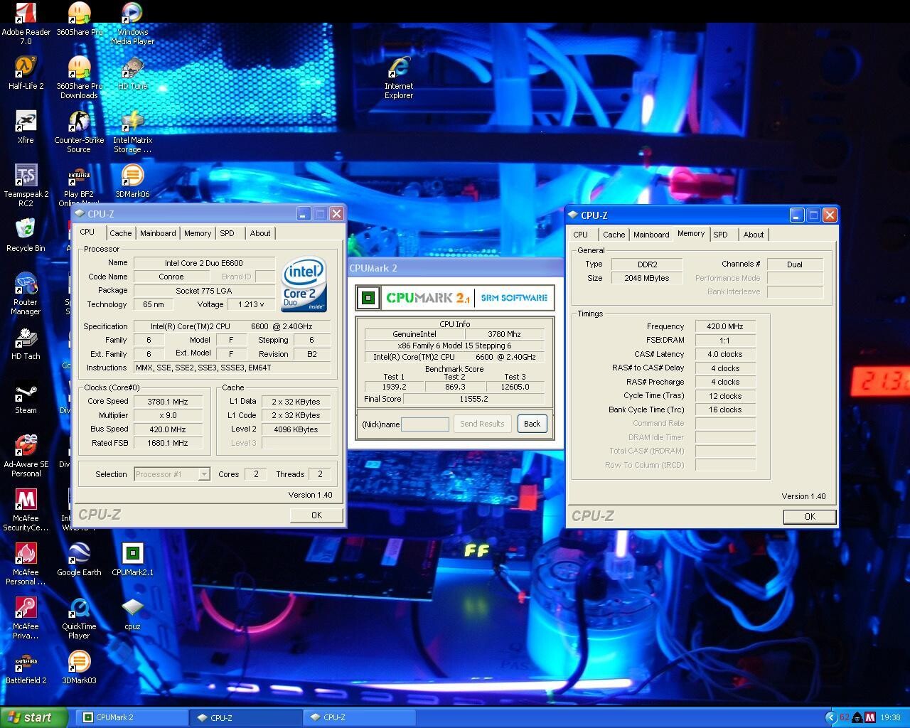
Task: Select the 3DMark06 desktop shortcut
Action: 132,181
